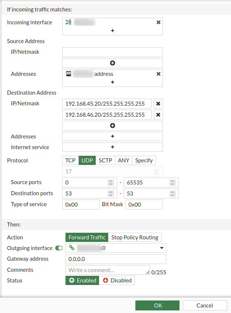The height and width of the screenshot is (313, 231).
Task: Set the rule Status to Disabled
Action: pyautogui.click(x=117, y=280)
